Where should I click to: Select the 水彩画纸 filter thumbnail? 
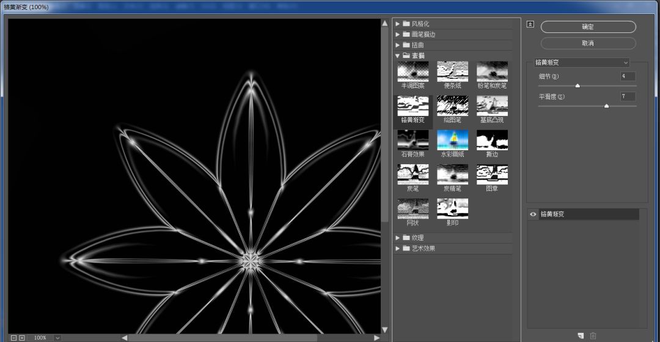pos(452,140)
